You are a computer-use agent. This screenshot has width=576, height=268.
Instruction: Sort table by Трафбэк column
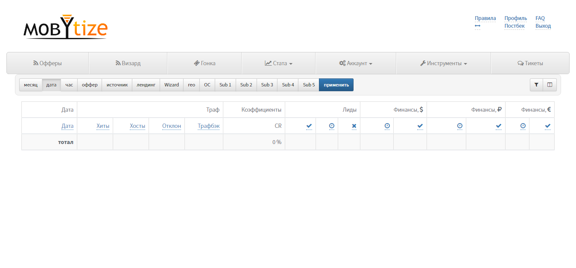coord(208,126)
